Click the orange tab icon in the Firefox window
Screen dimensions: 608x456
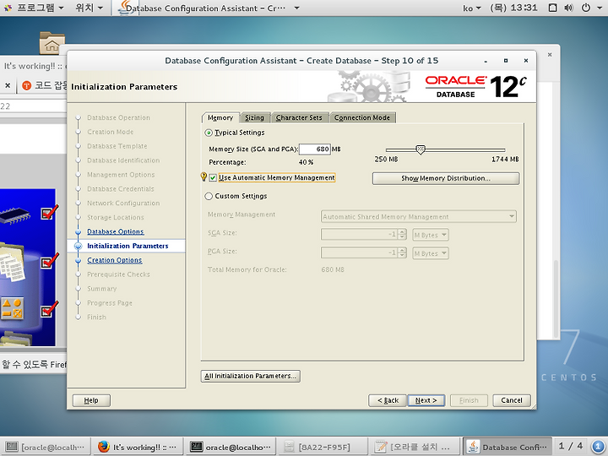click(27, 85)
